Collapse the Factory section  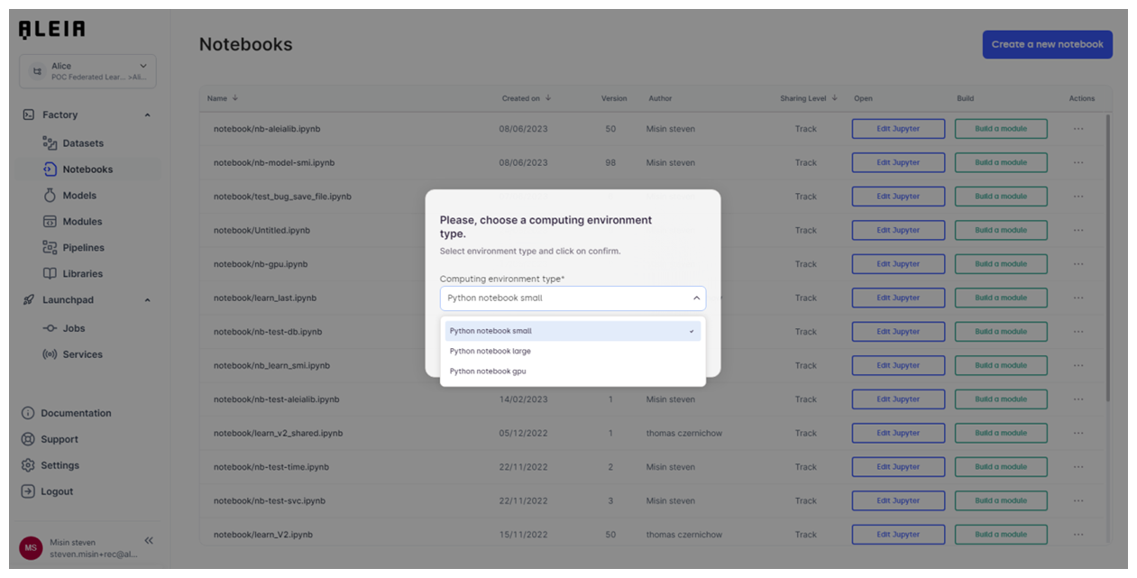click(x=147, y=115)
